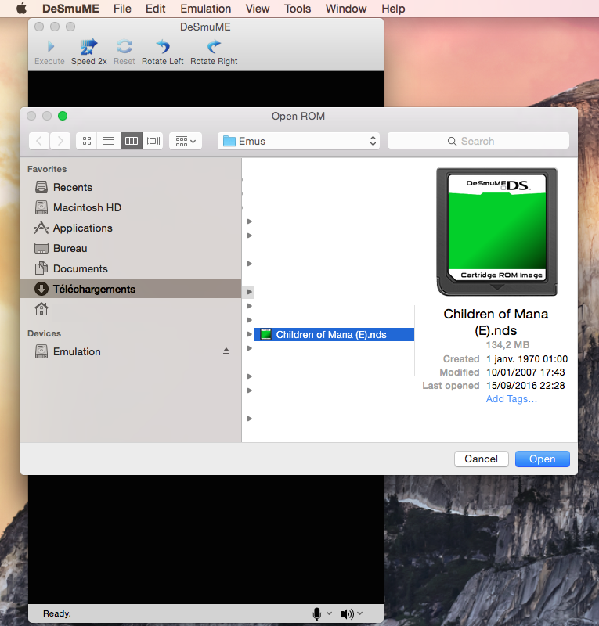
Task: Switch to column view in Open ROM dialog
Action: 131,141
